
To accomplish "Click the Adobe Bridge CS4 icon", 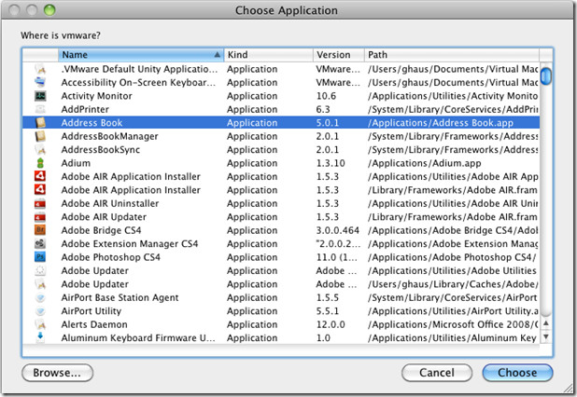I will 40,230.
